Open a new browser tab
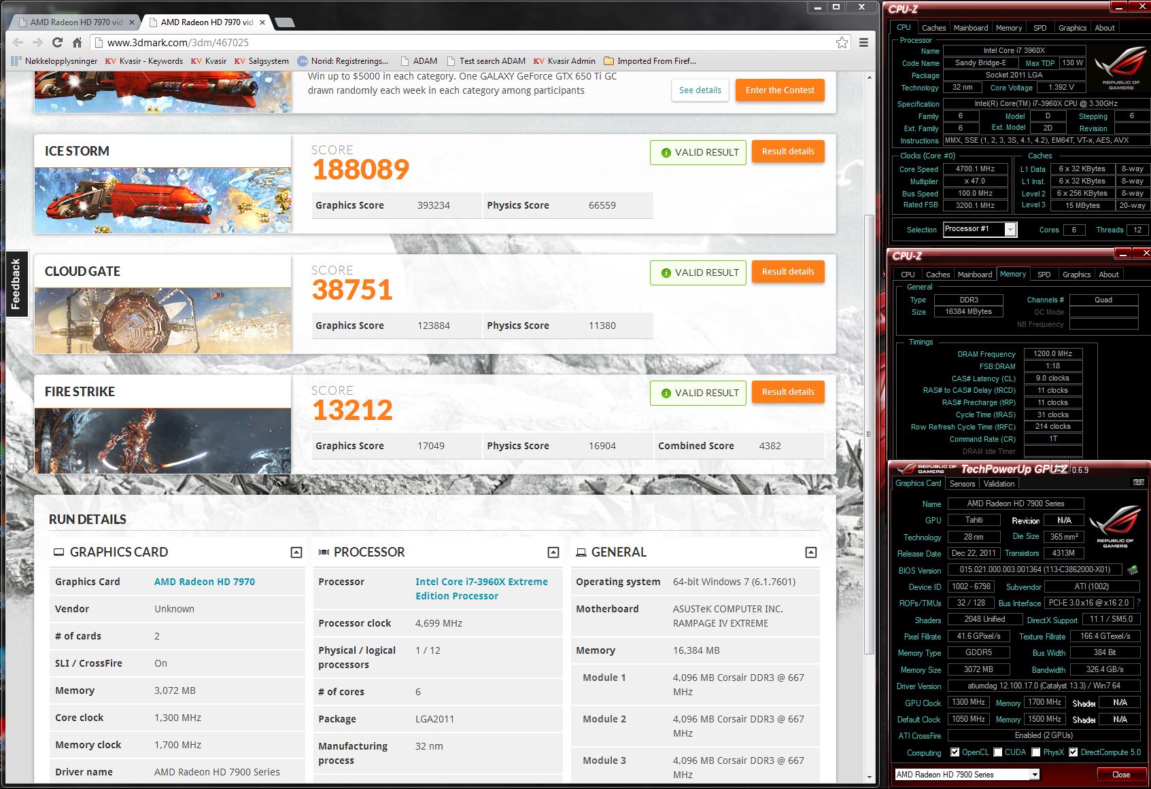Image resolution: width=1151 pixels, height=789 pixels. click(285, 22)
